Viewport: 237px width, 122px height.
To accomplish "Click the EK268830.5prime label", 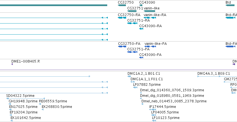I will click(57, 107).
